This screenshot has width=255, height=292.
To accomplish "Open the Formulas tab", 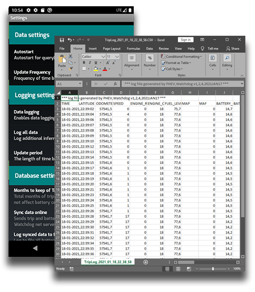I will pos(133,49).
